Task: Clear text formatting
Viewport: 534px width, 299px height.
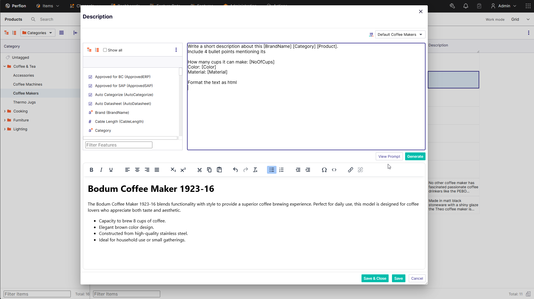Action: [x=255, y=170]
